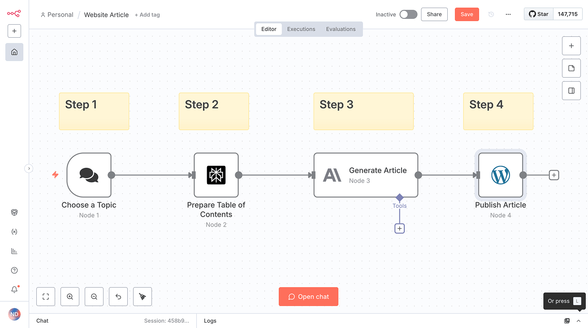Add a new node with the top-right plus

571,45
